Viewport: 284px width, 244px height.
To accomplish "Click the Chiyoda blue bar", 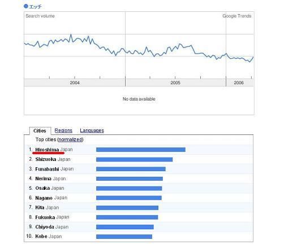I will (125, 227).
